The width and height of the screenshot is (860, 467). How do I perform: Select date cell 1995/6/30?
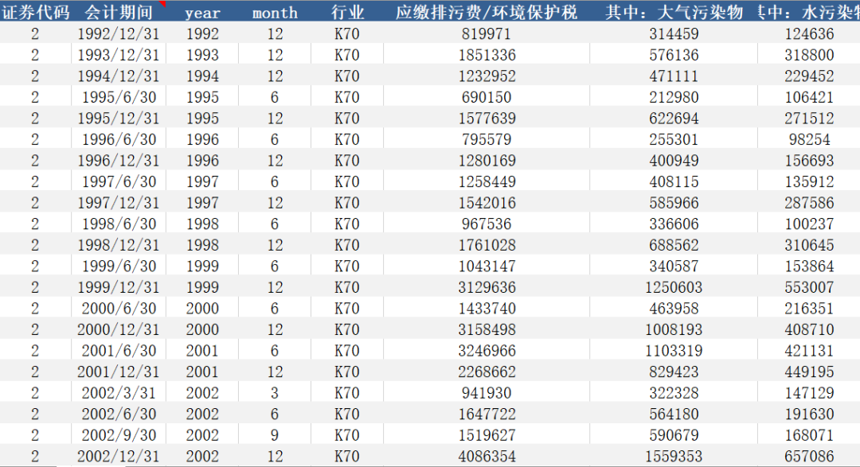[x=119, y=98]
